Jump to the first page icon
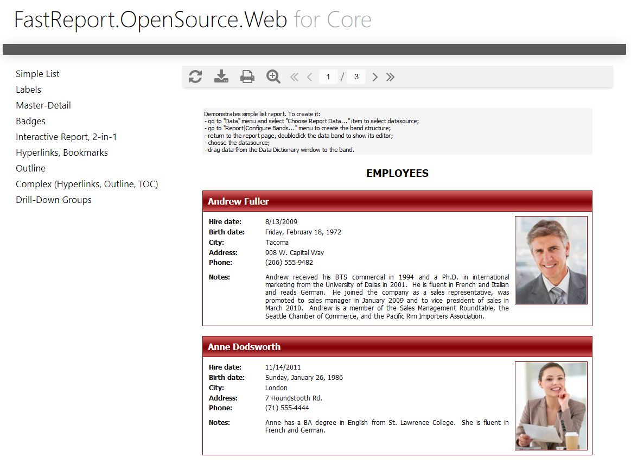The image size is (631, 464). (294, 77)
